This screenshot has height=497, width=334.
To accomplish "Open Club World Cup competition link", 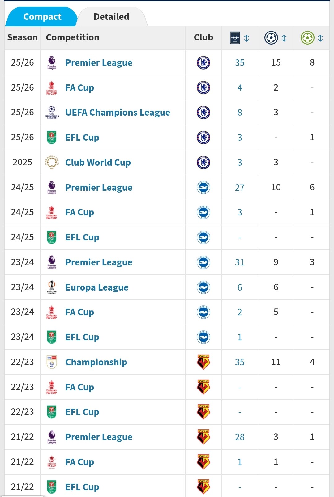I will [x=98, y=163].
